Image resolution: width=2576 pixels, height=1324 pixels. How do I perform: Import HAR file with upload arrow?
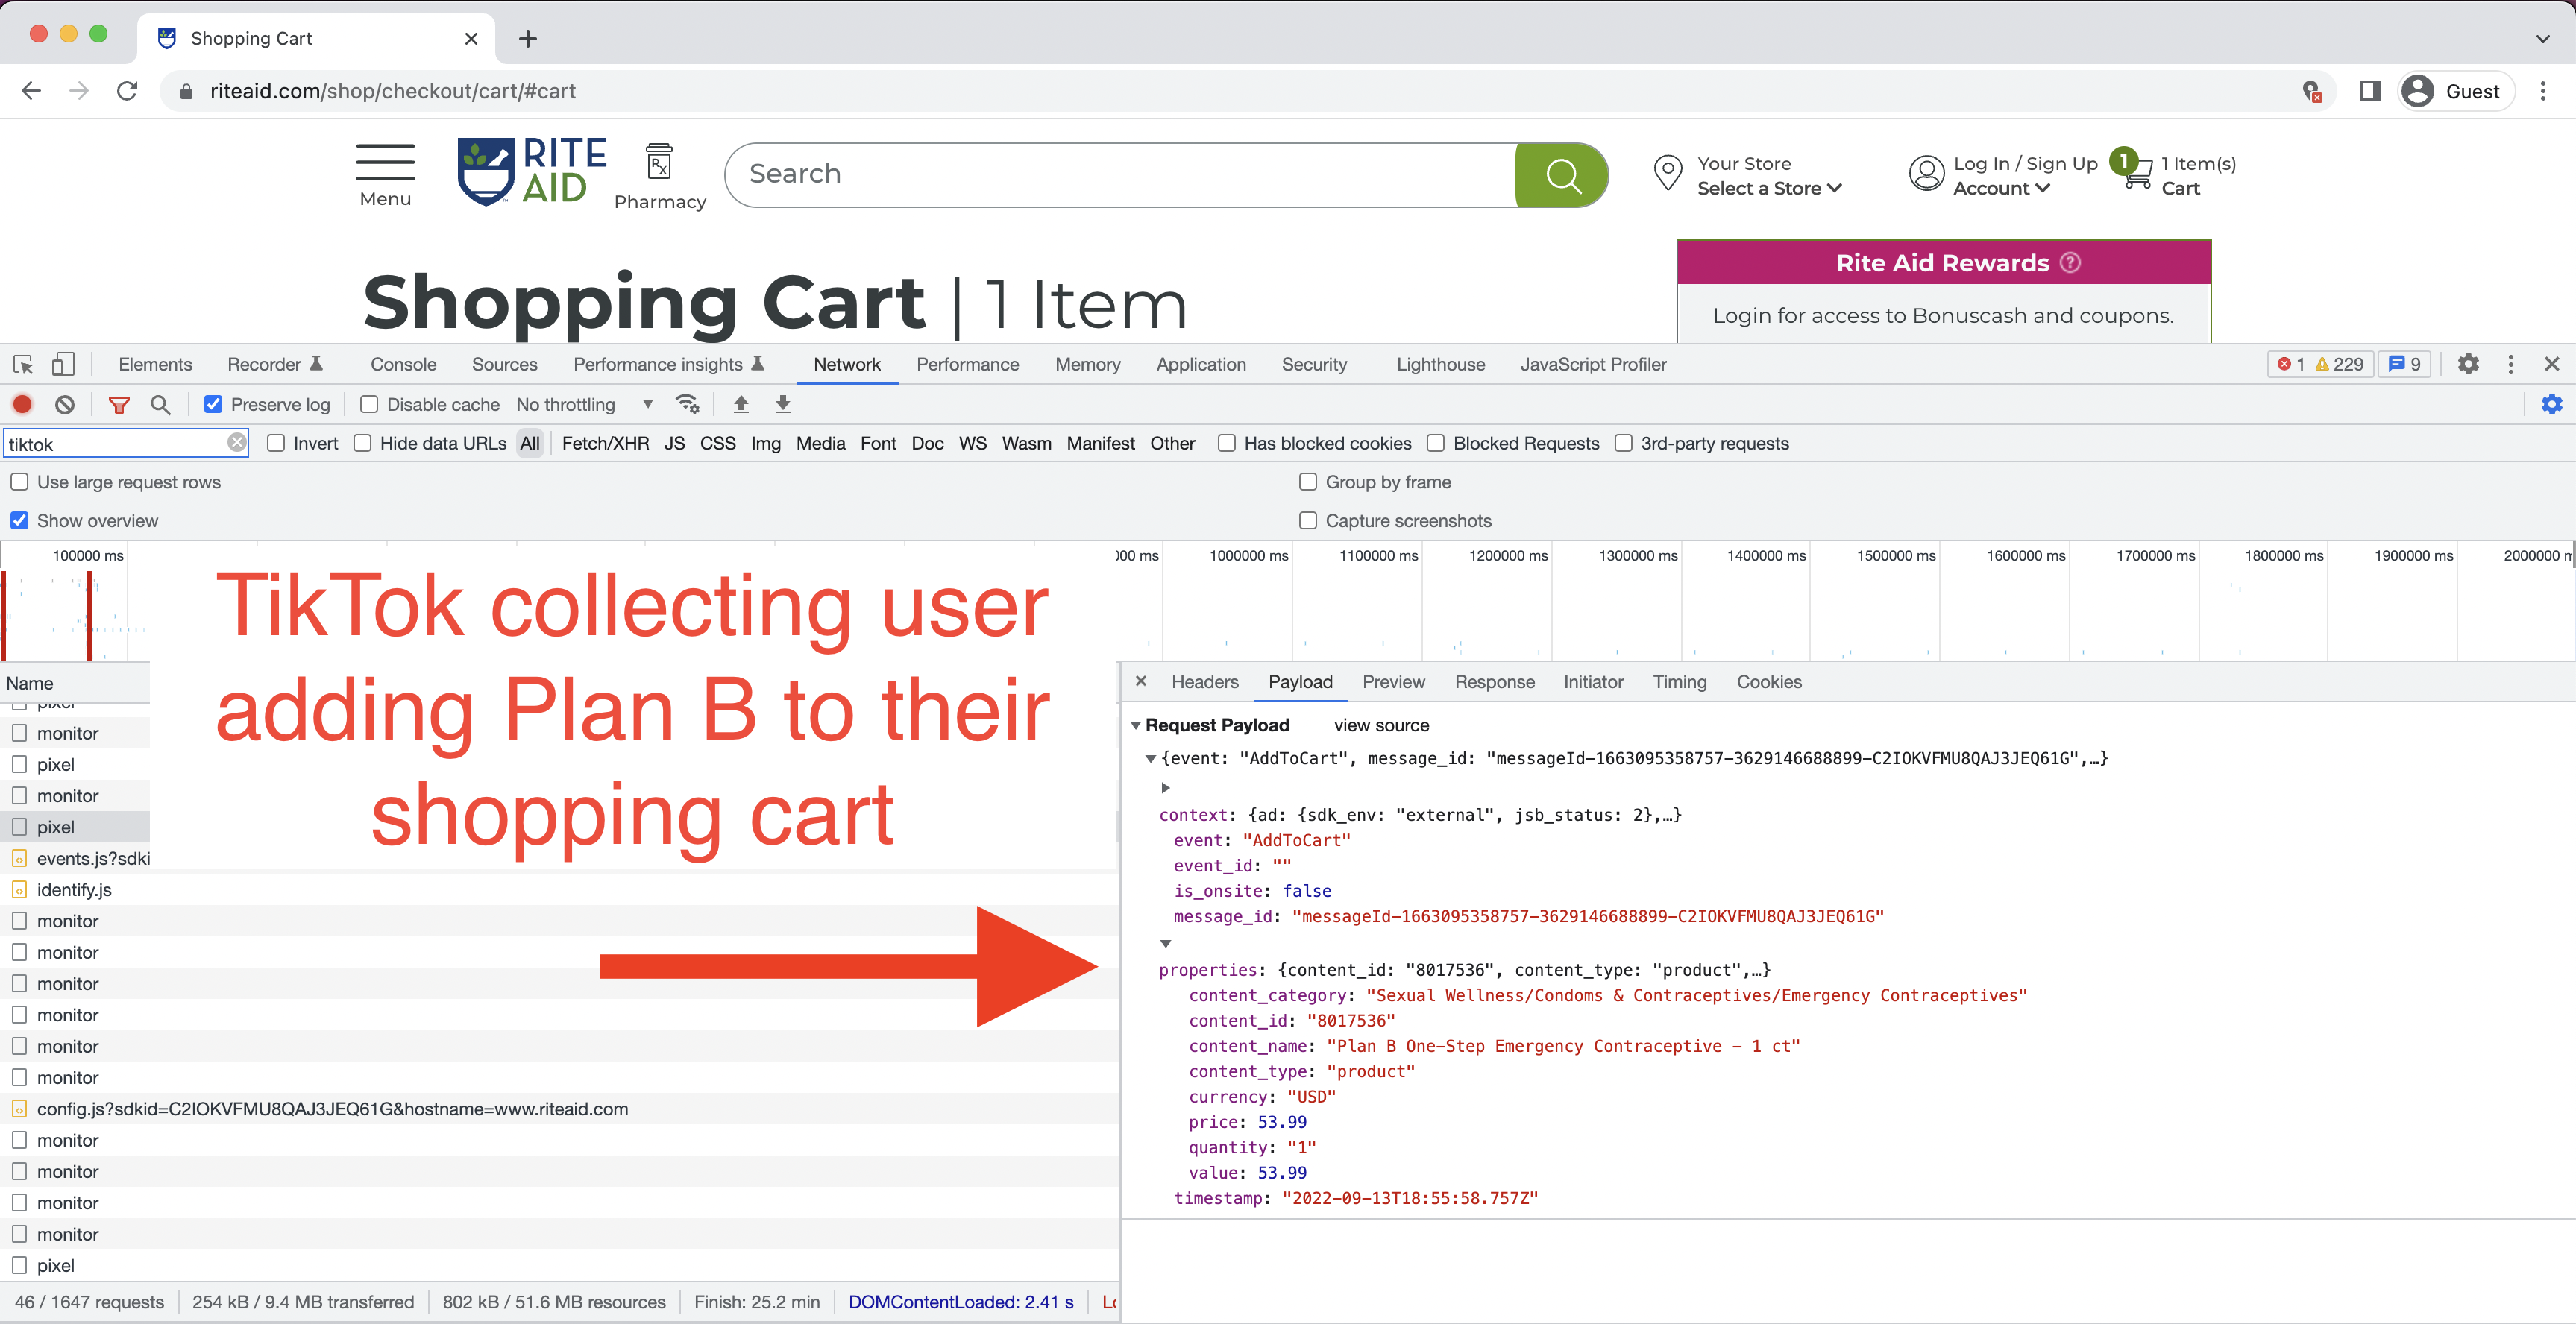pos(741,404)
